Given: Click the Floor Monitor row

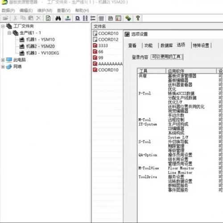Looking at the screenshot, I should [181, 168].
